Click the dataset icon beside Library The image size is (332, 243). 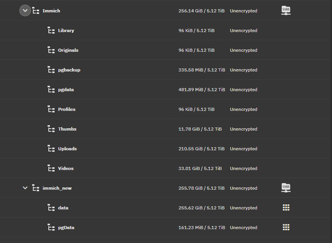coord(51,31)
